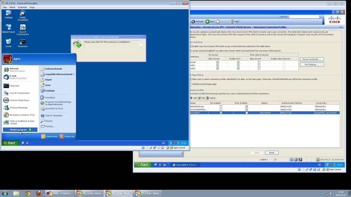Open Gép menu in VirtualBox window

point(5,7)
